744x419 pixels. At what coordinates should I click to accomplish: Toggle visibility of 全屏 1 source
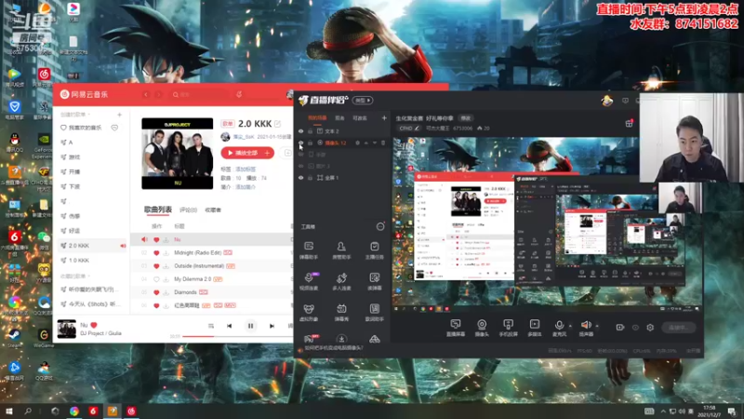pos(300,178)
